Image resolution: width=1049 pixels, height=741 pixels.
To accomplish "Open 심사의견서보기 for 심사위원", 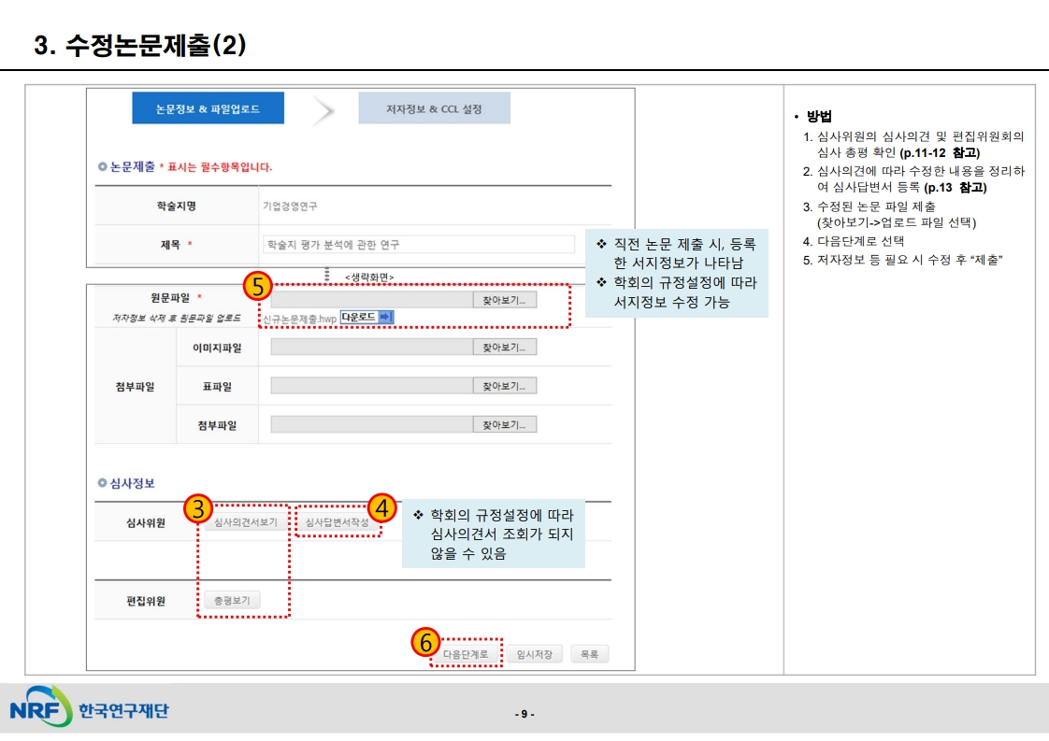I will tap(246, 522).
